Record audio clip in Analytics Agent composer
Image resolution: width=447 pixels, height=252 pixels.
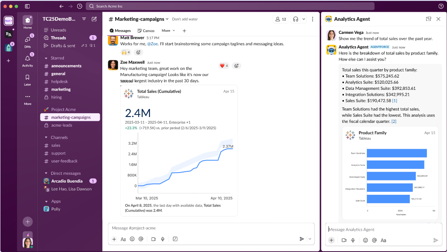click(x=353, y=240)
